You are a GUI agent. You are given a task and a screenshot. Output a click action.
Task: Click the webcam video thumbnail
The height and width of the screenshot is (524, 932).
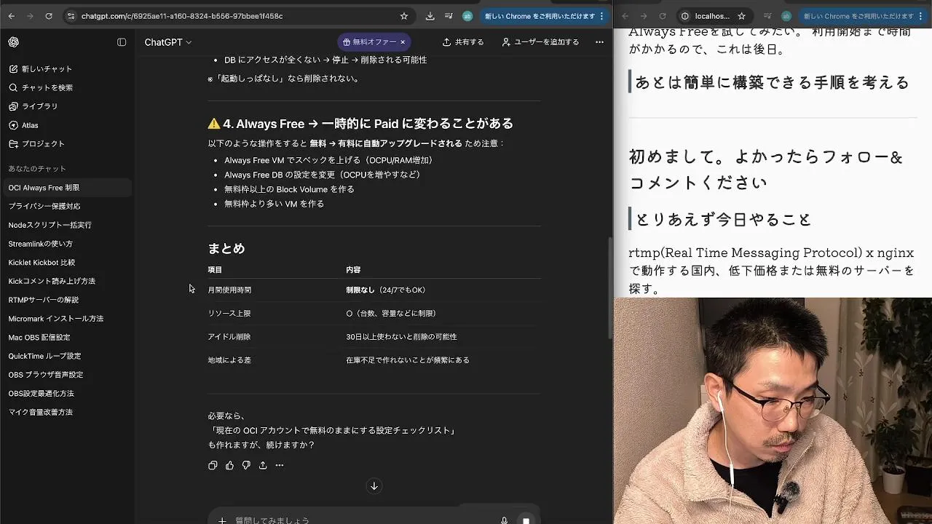click(773, 410)
